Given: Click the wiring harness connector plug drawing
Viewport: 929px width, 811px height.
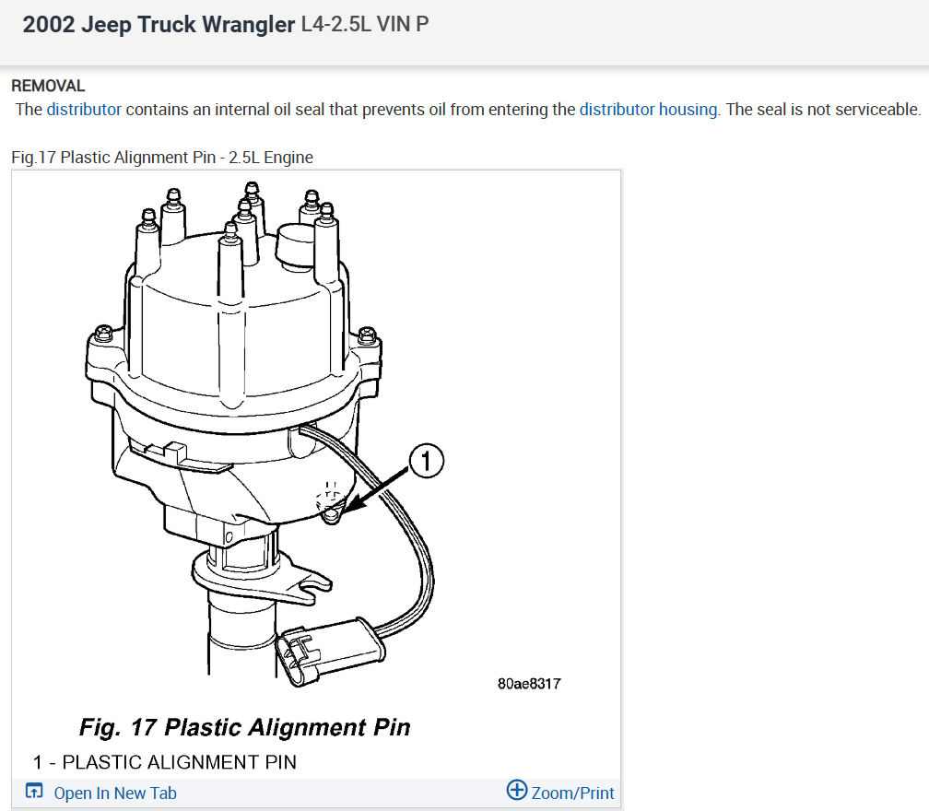Looking at the screenshot, I should pos(330,652).
